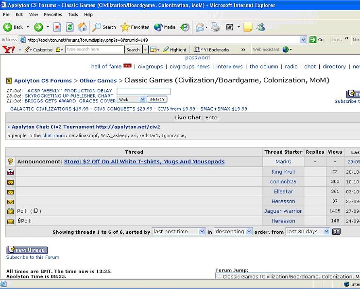This screenshot has height=289, width=360.
Task: Open the Media toolbar button
Action: (165, 27)
